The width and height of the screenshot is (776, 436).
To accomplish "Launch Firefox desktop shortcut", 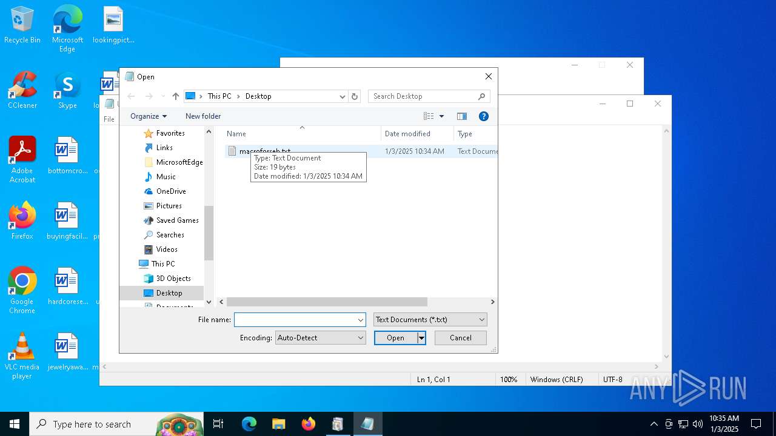I will [x=22, y=222].
